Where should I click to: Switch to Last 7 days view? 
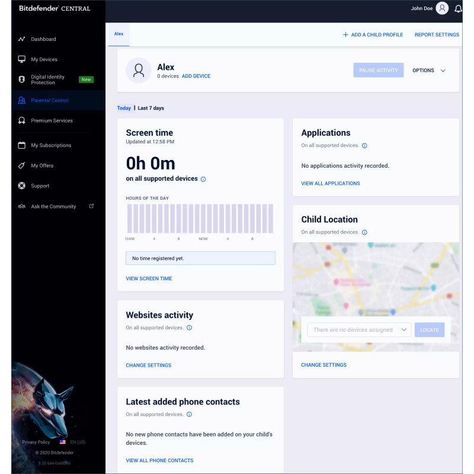point(151,108)
